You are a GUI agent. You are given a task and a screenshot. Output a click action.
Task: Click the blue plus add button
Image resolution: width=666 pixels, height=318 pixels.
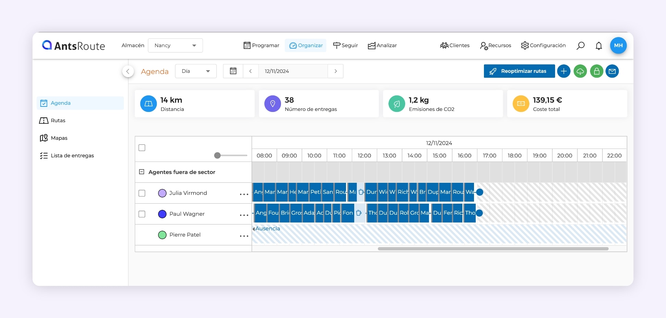pyautogui.click(x=564, y=71)
